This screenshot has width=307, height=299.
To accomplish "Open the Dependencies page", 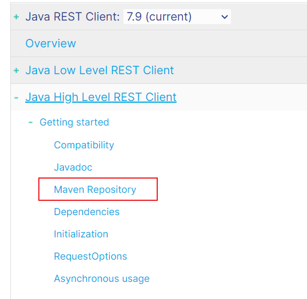I will click(x=87, y=212).
